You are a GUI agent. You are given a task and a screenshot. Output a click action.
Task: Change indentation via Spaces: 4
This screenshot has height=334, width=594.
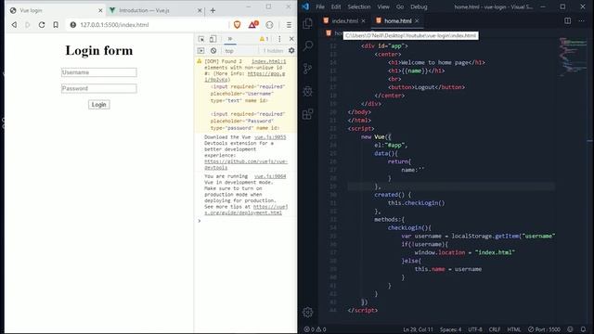click(x=450, y=329)
